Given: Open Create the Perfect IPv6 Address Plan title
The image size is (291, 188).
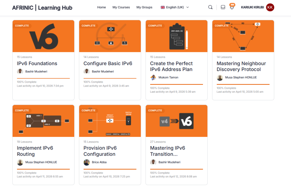Looking at the screenshot, I should pos(171,66).
